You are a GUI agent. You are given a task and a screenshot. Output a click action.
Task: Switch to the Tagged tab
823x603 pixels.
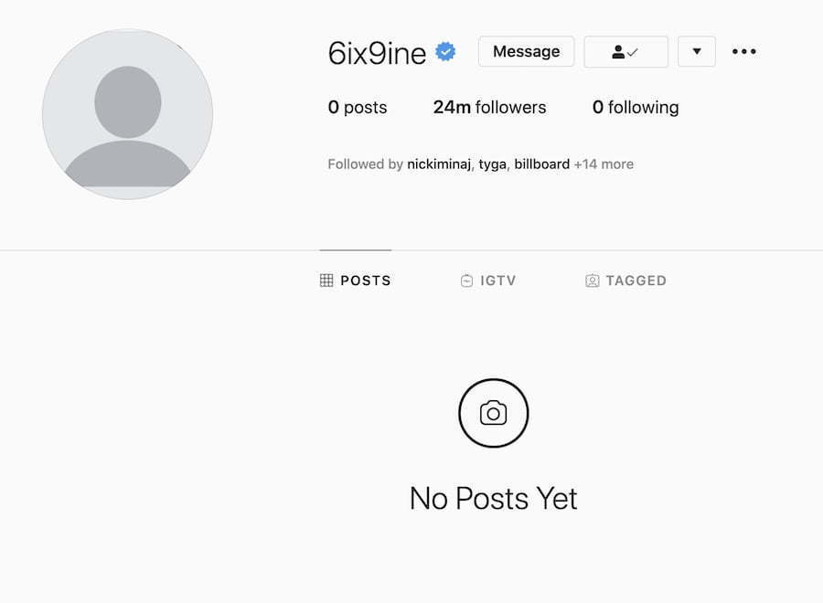pos(625,280)
